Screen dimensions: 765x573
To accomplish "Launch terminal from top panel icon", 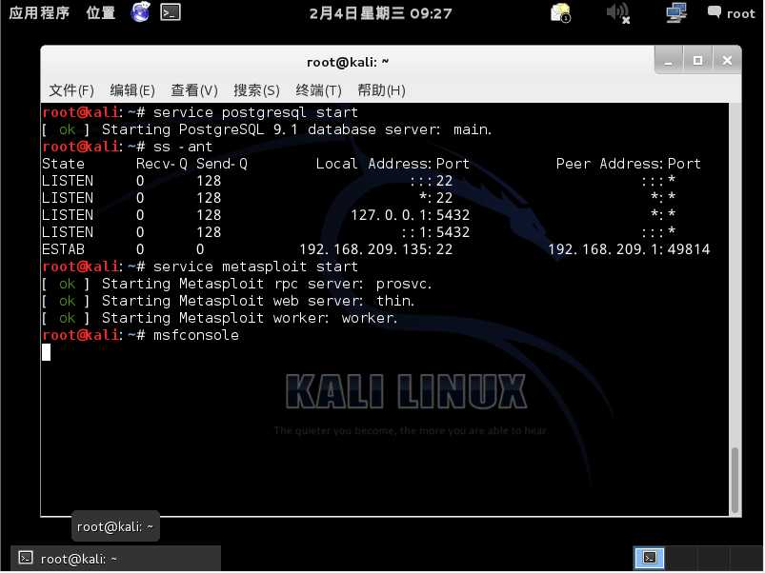I will tap(171, 12).
